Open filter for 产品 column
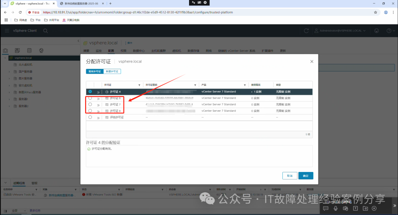Viewport: 398px width, 215px height. 245,85
